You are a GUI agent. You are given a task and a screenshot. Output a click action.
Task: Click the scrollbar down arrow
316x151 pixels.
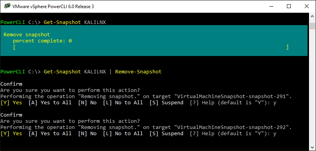[312, 148]
